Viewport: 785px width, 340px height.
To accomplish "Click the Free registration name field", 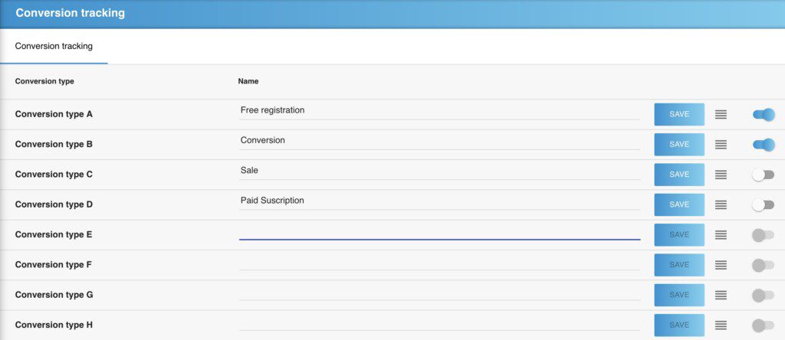I will tap(439, 111).
